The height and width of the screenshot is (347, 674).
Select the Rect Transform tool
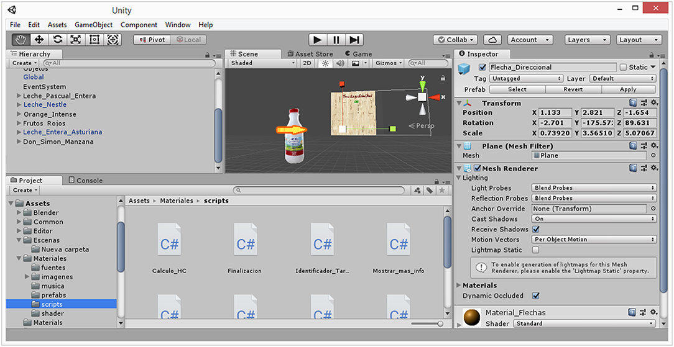pyautogui.click(x=94, y=40)
